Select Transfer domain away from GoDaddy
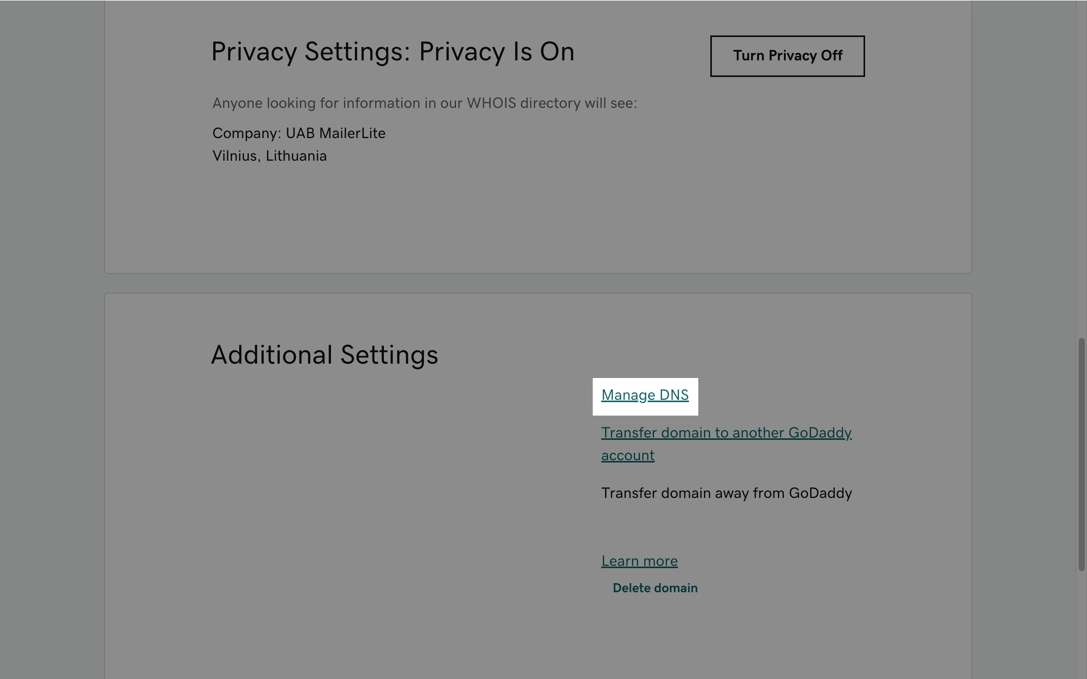 point(726,493)
